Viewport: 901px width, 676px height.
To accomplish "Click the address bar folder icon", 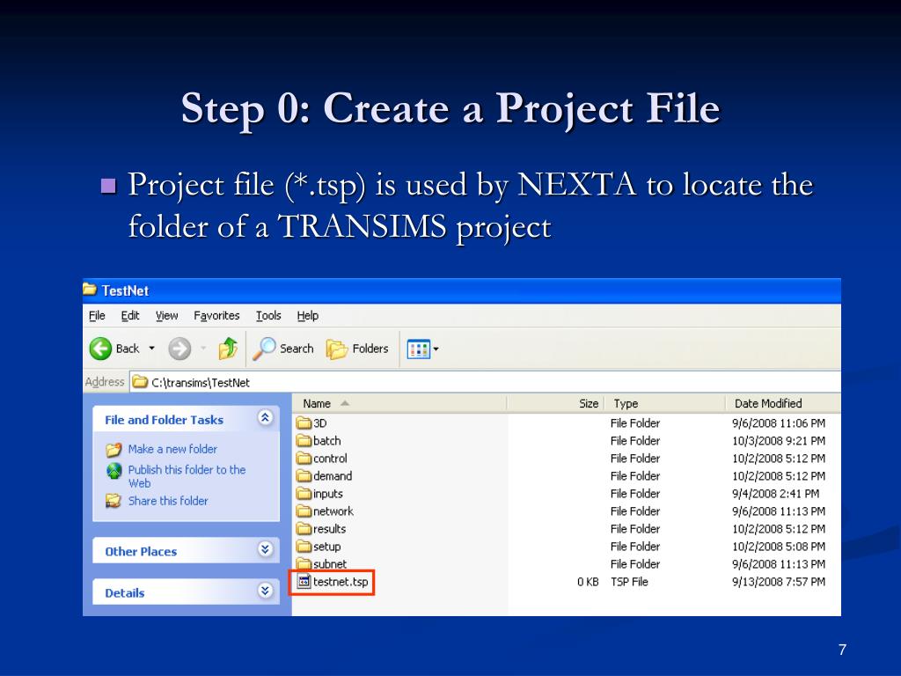I will coord(140,382).
